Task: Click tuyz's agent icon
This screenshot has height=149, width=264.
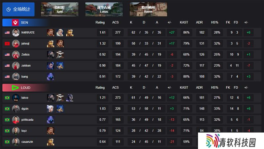Action: coord(50,131)
